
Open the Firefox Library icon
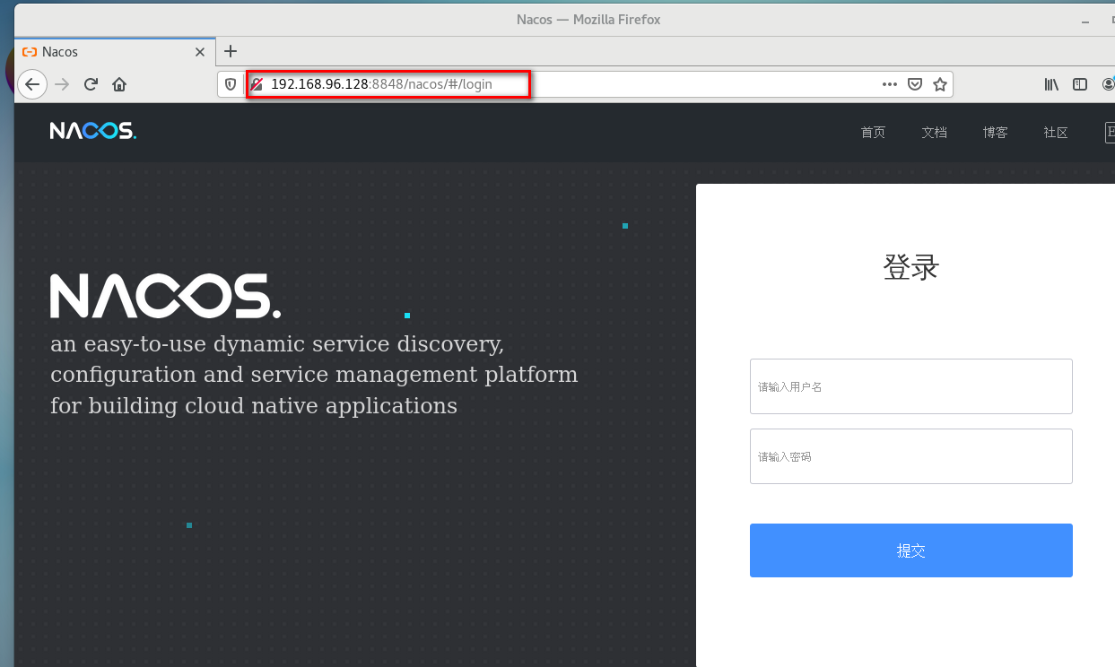[1051, 84]
